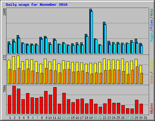Click the cyan pages bar for day 8

(42, 46)
